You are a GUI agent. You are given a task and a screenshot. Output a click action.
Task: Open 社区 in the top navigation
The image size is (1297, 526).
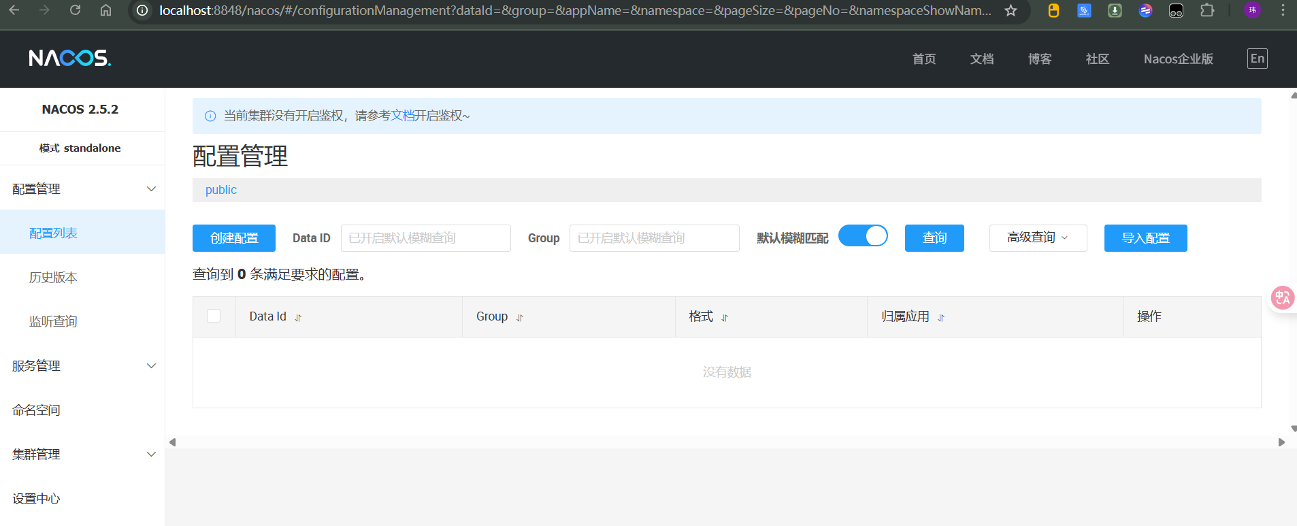1098,59
